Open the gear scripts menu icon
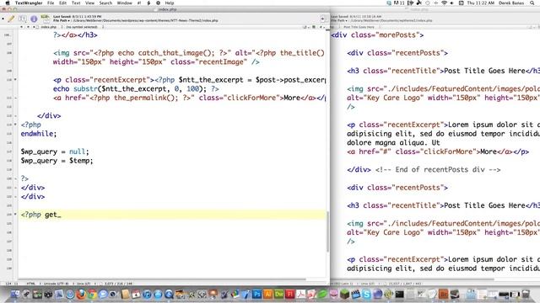 pos(158,3)
